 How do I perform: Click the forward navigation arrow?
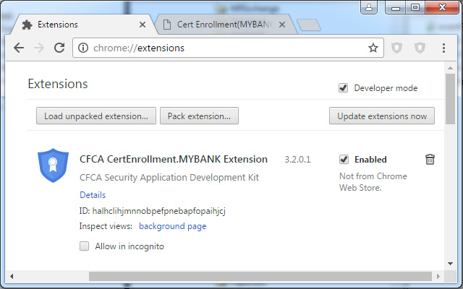tap(39, 48)
